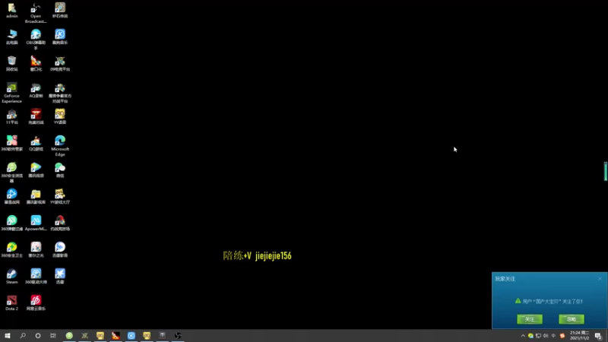Open 此电脑 (This PC) icon
The width and height of the screenshot is (608, 342).
pyautogui.click(x=11, y=36)
